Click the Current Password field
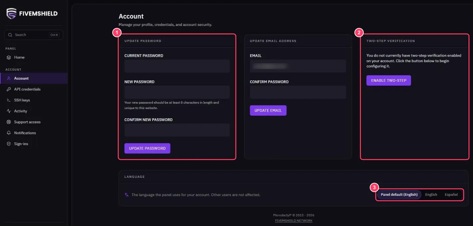This screenshot has height=226, width=473. (x=177, y=66)
